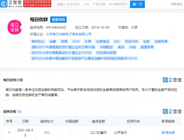Click the 序号 column header
Viewport: 184px width, 140px height.
tap(9, 121)
